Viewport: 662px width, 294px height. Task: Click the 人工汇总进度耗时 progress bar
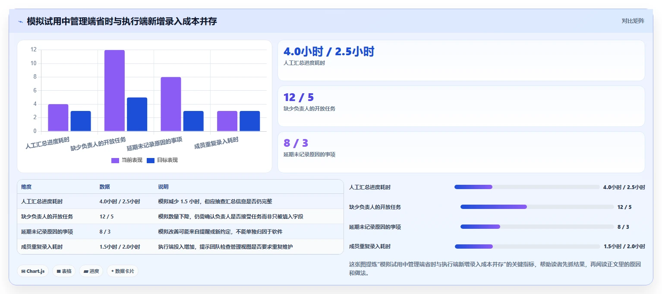click(x=527, y=187)
